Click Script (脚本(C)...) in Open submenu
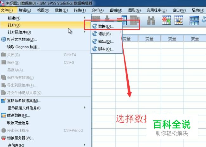Screen dimensions: 206x147 pyautogui.click(x=106, y=49)
